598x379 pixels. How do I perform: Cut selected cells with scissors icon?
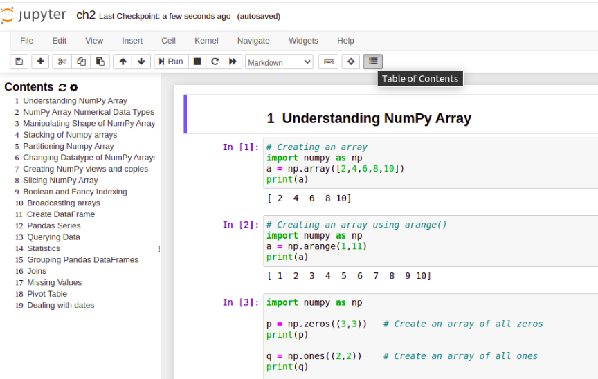[x=62, y=62]
